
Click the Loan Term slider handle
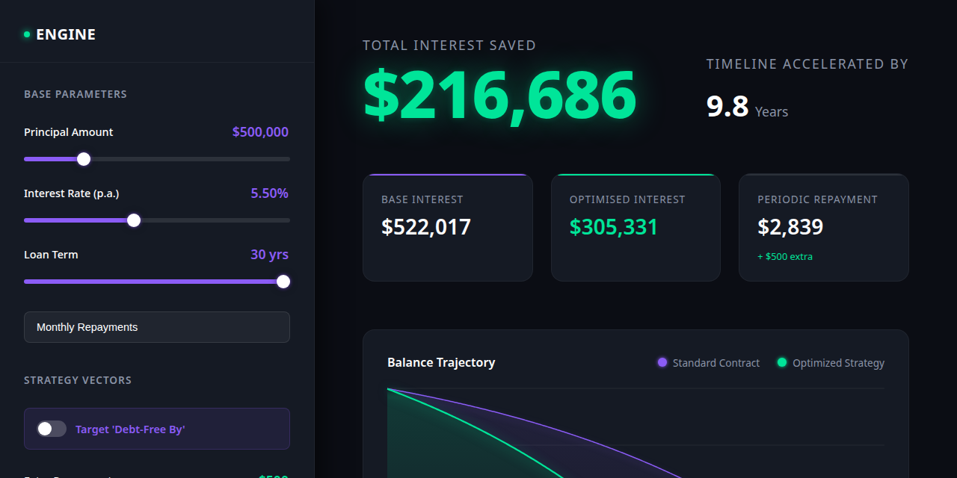pos(283,282)
